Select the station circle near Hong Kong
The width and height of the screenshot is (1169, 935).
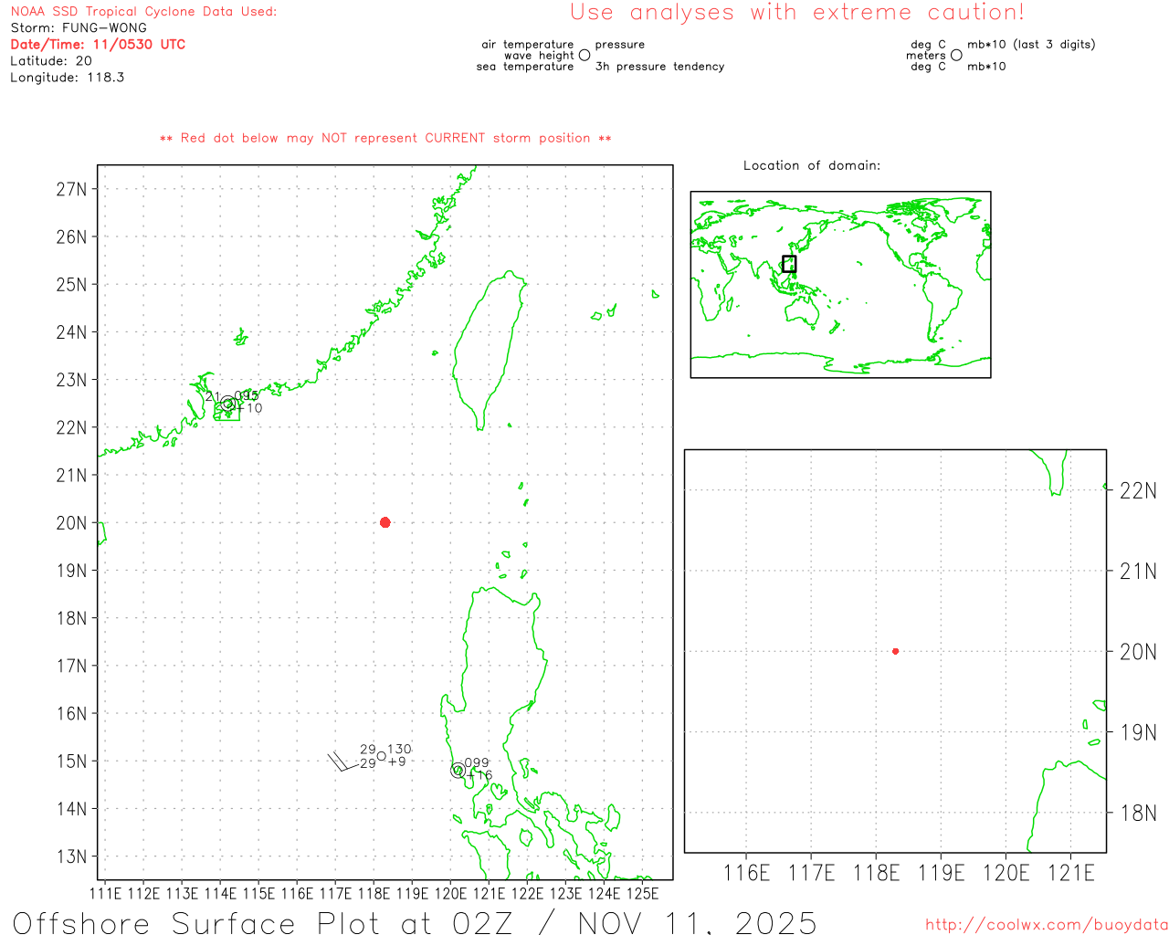228,404
